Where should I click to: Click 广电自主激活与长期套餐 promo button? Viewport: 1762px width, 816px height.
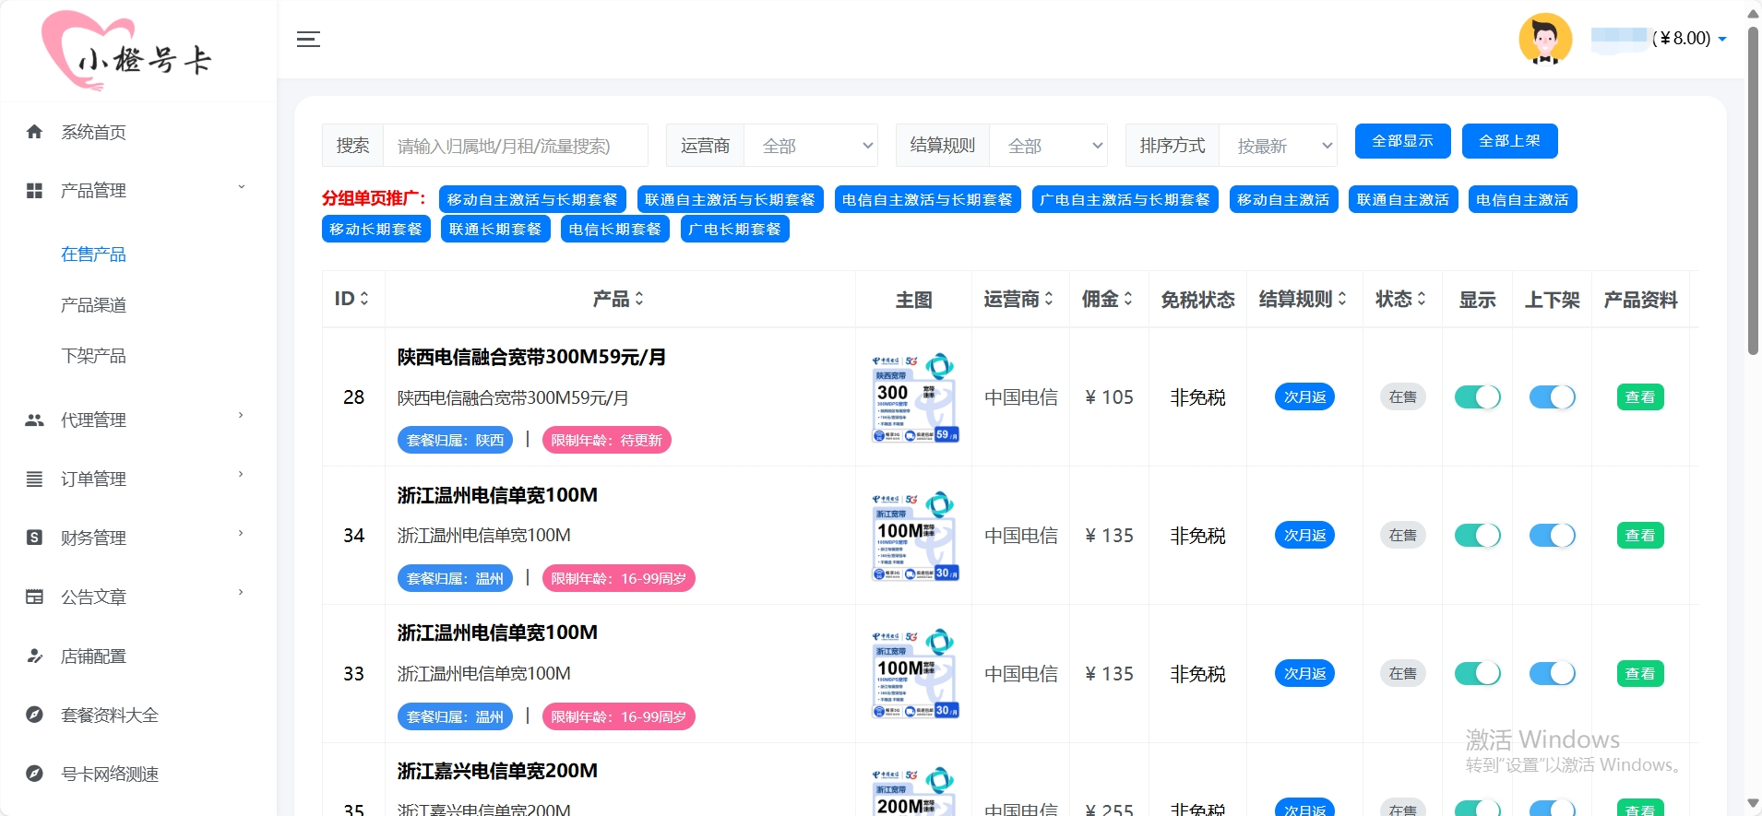click(x=1125, y=200)
